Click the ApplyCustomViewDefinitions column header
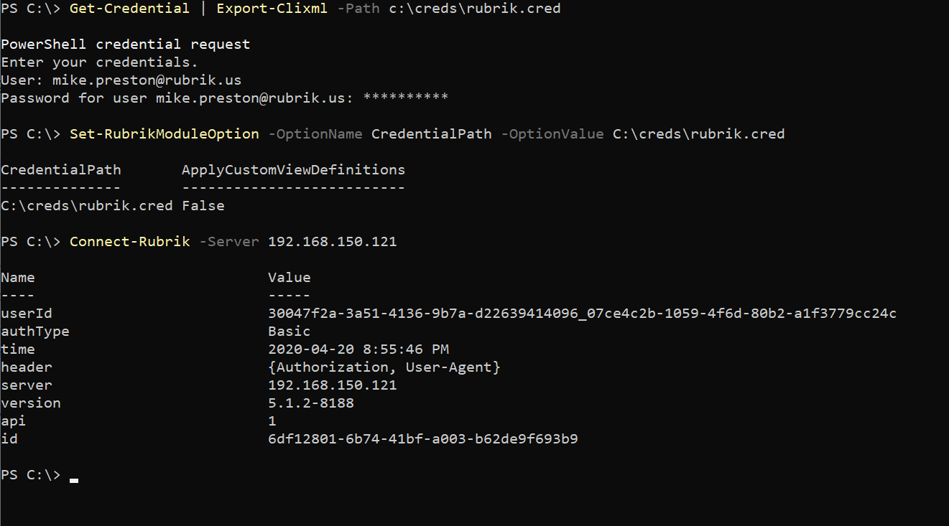 tap(293, 170)
